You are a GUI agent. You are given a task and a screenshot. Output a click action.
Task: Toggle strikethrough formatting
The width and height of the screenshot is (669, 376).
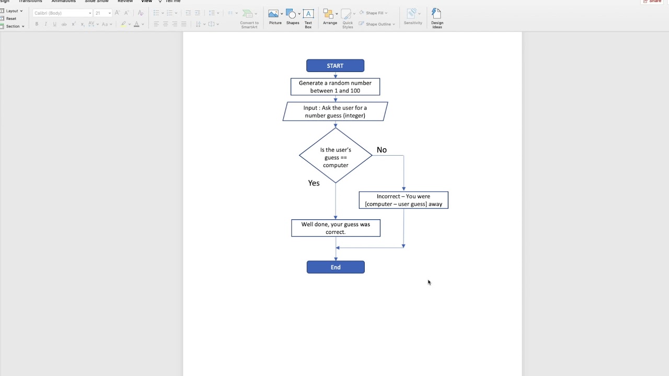(64, 24)
